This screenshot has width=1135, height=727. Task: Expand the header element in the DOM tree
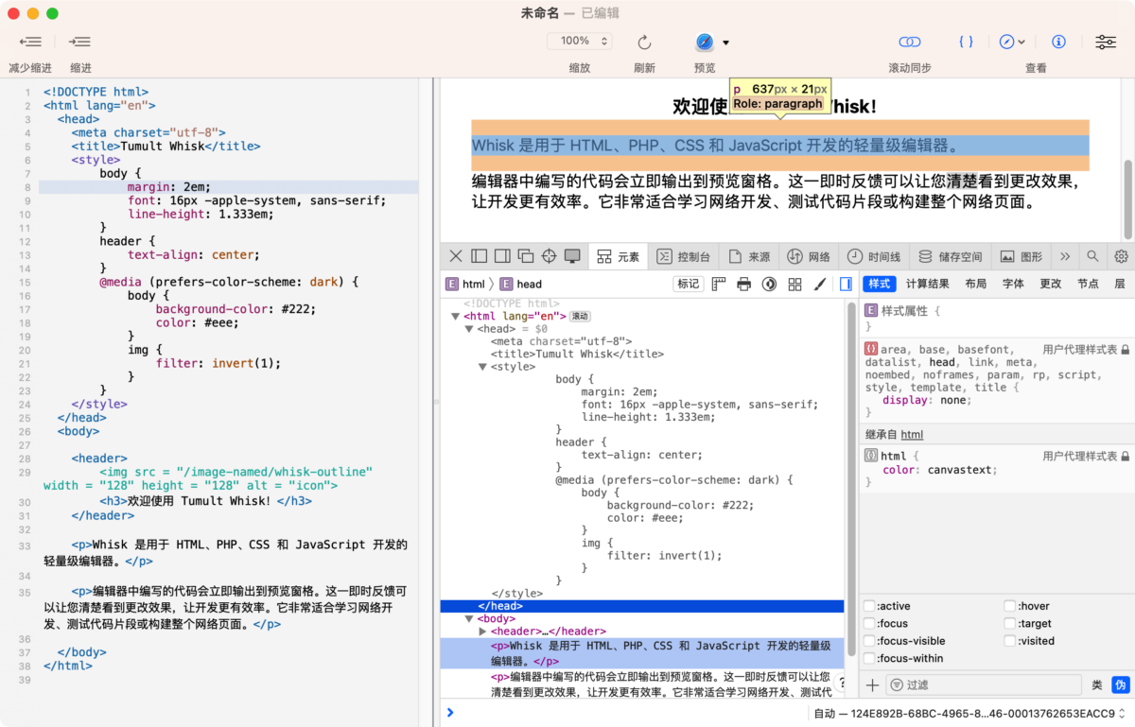tap(482, 631)
